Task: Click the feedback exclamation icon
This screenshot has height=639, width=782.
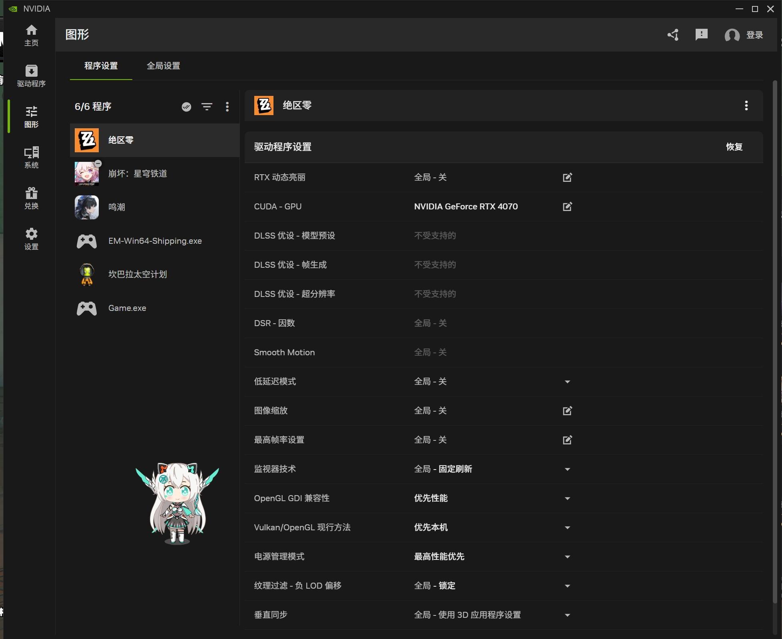Action: tap(701, 35)
